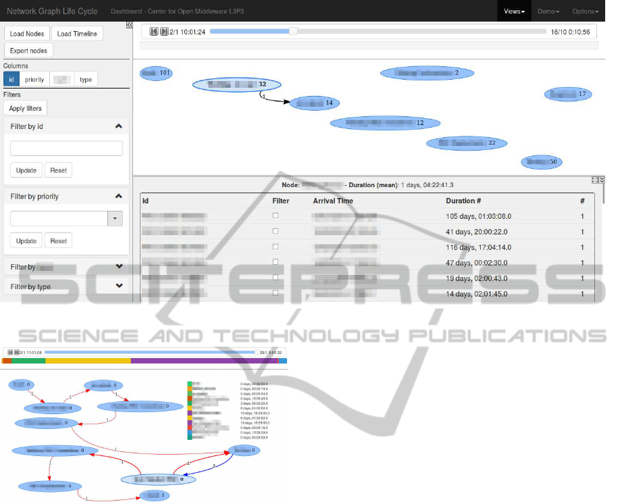618x504 pixels.
Task: Open the Filter by priority dropdown
Action: tap(115, 219)
